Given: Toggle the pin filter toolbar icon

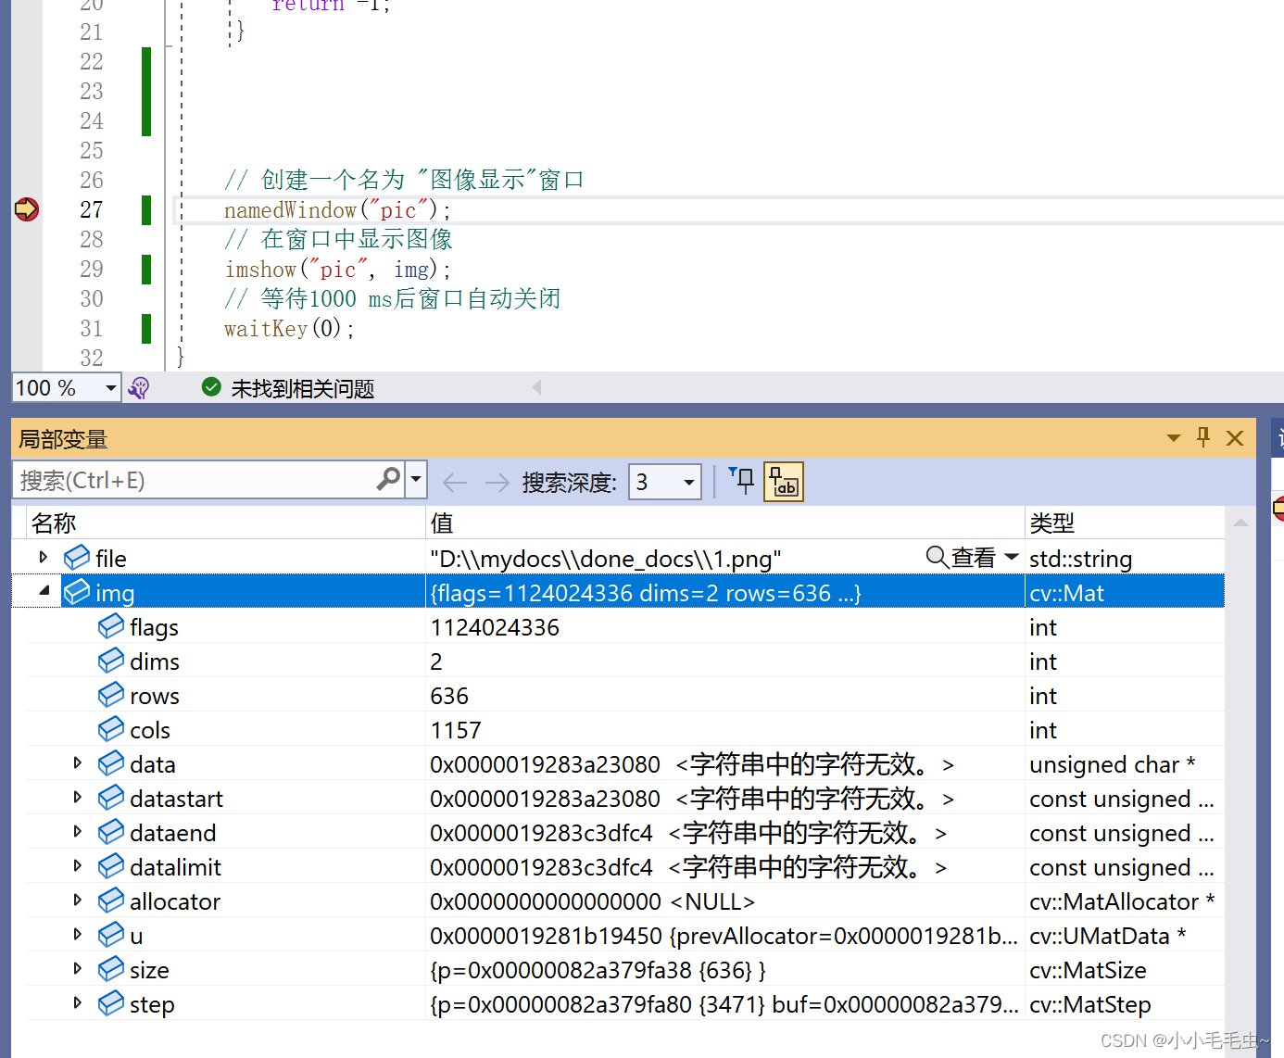Looking at the screenshot, I should 742,481.
